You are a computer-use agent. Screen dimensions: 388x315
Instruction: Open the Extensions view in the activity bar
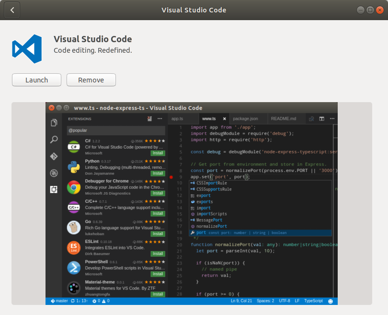point(54,188)
